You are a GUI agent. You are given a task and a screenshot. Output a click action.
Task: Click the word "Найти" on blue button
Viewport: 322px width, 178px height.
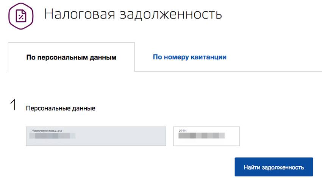click(x=252, y=167)
